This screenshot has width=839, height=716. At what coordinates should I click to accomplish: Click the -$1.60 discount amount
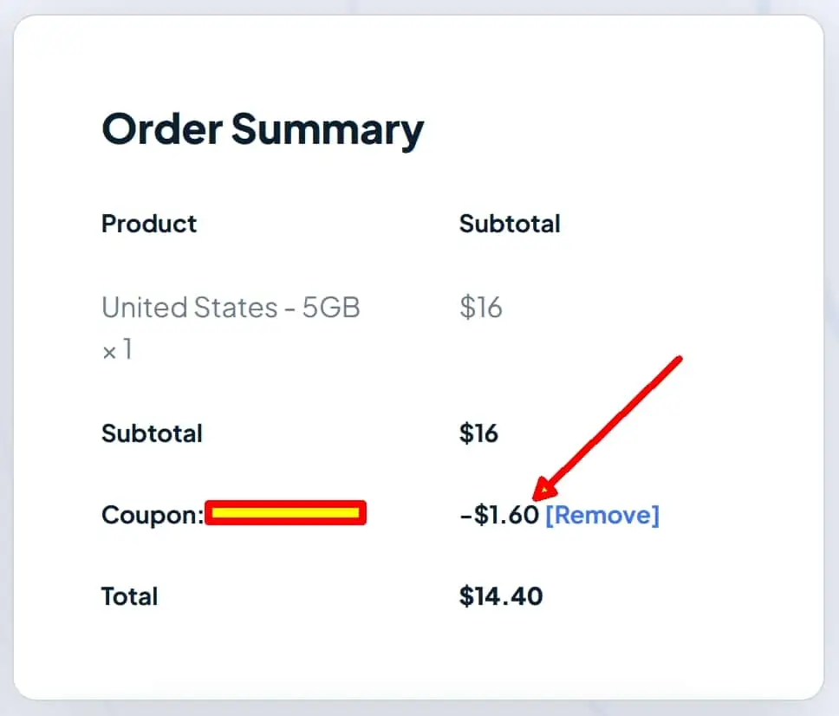499,515
